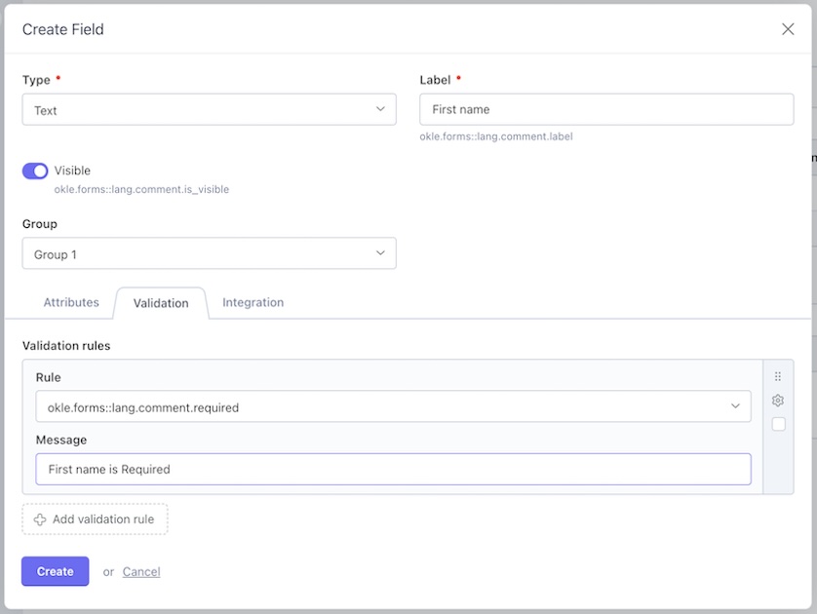Close the Create Field dialog

click(788, 29)
